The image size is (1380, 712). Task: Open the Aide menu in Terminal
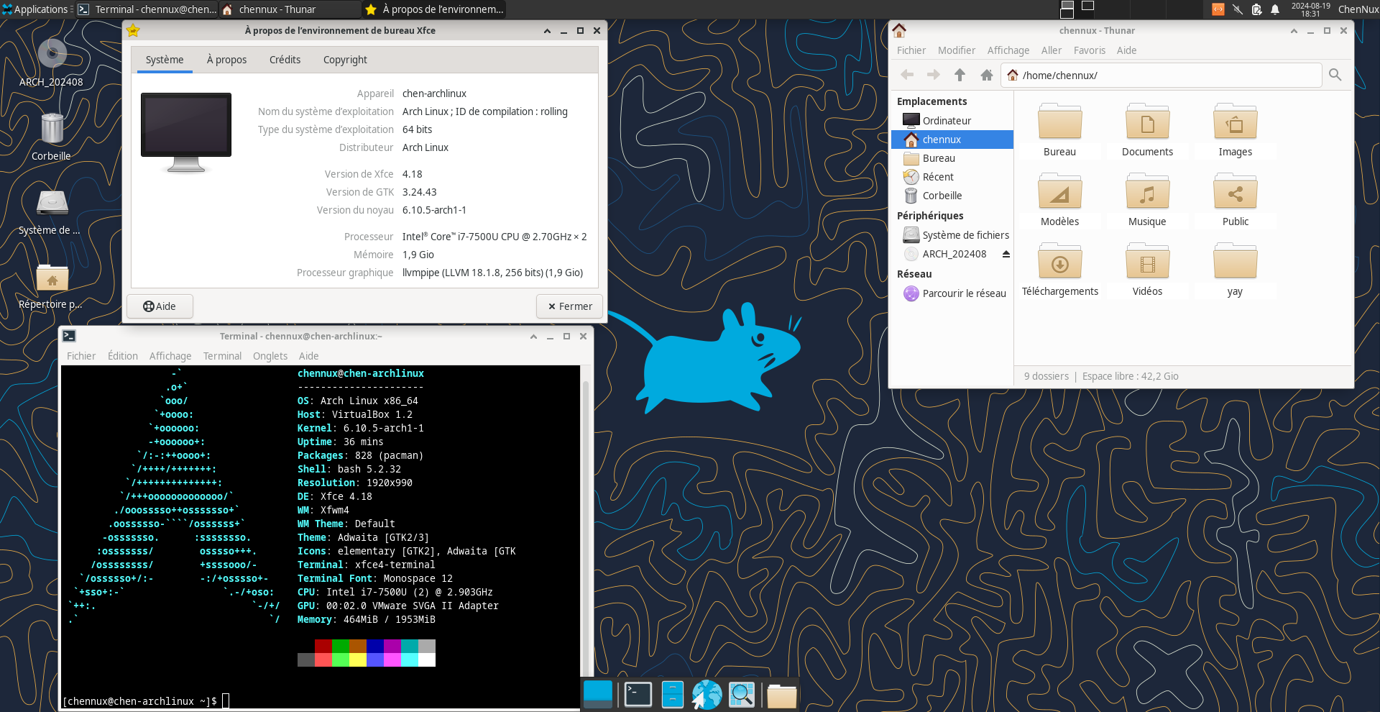308,356
